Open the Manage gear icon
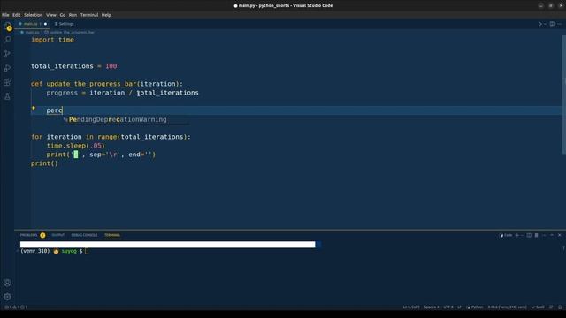This screenshot has height=318, width=566. tap(7, 297)
